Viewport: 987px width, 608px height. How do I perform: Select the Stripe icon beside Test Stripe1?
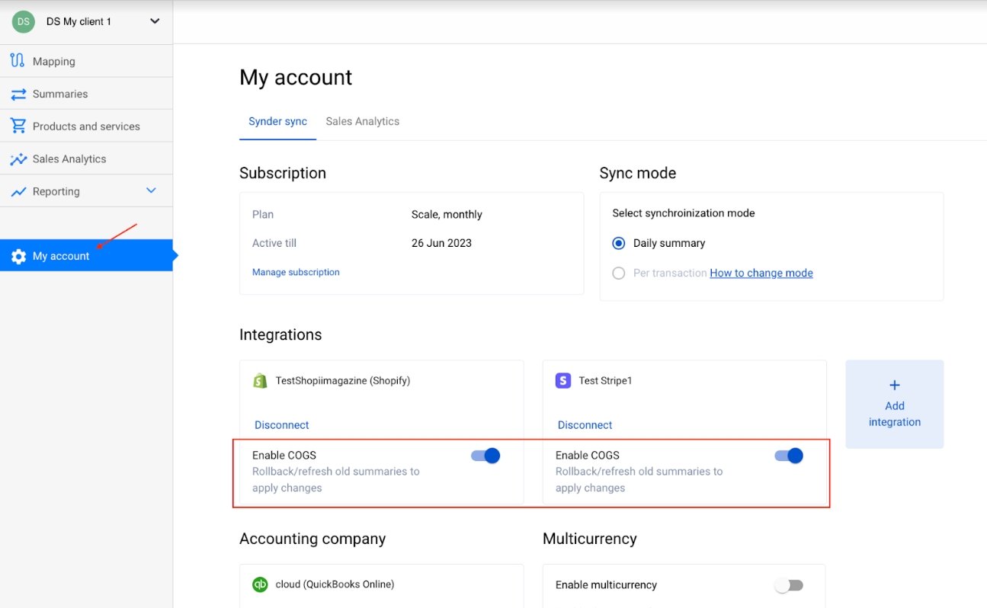point(563,379)
